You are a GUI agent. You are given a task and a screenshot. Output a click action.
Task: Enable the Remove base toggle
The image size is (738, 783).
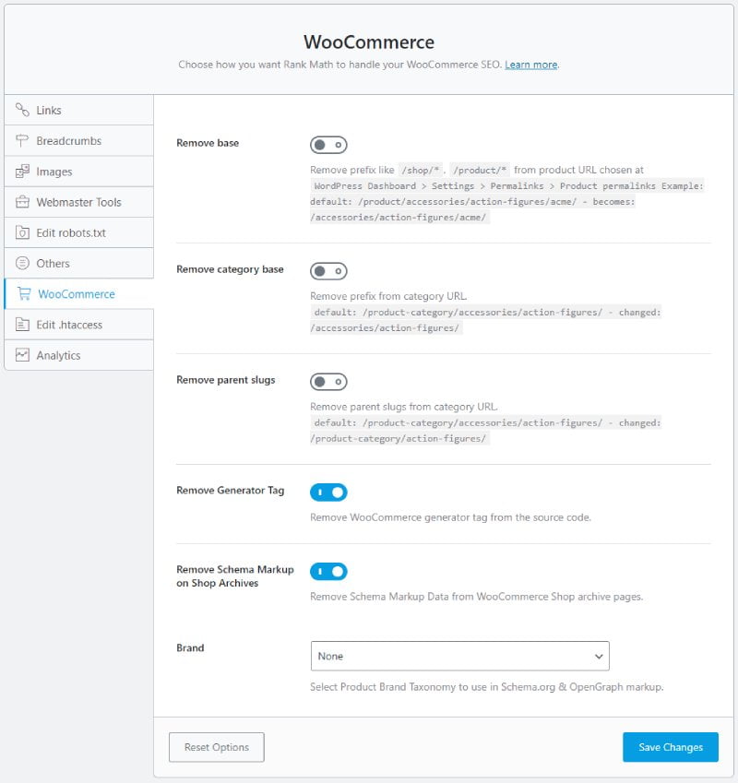pos(328,145)
